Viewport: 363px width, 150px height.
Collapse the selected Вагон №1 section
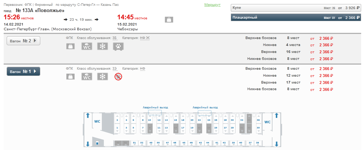click(23, 72)
